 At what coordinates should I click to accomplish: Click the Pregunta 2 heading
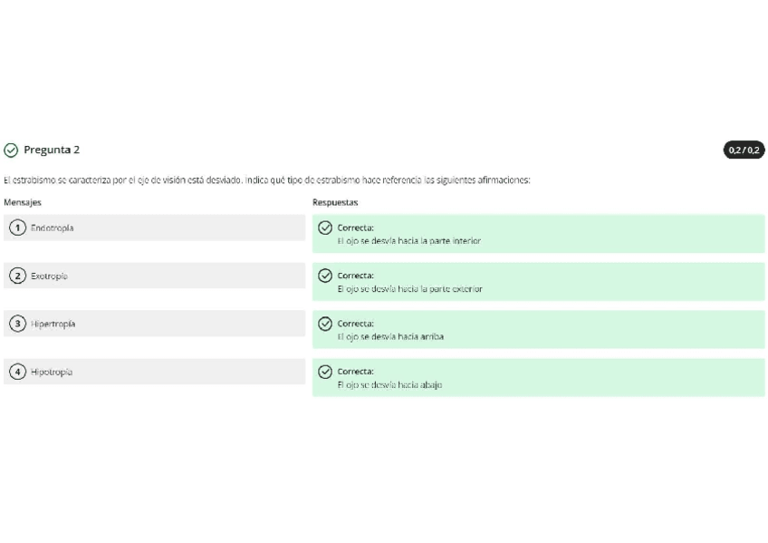coord(52,150)
